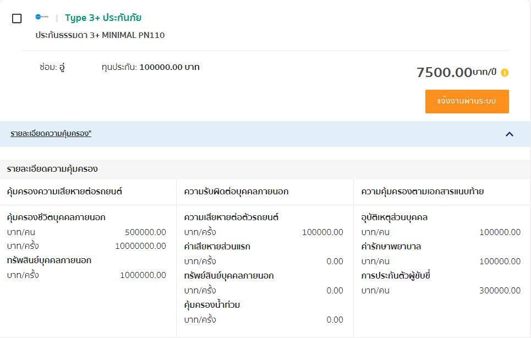Image resolution: width=531 pixels, height=338 pixels.
Task: Click the 7500.00 annual premium price
Action: [444, 72]
